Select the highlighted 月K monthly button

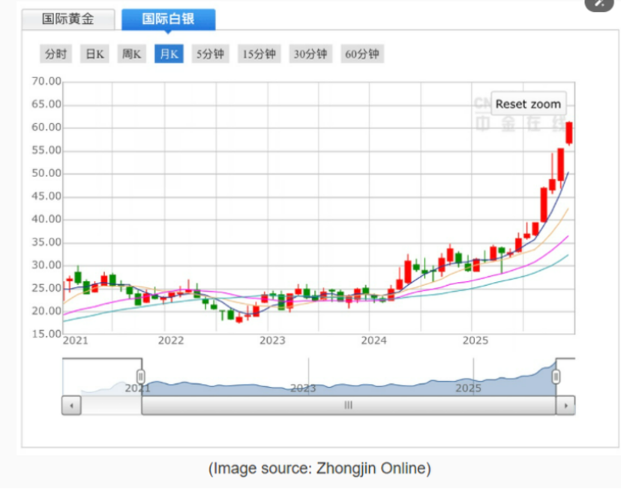(169, 54)
